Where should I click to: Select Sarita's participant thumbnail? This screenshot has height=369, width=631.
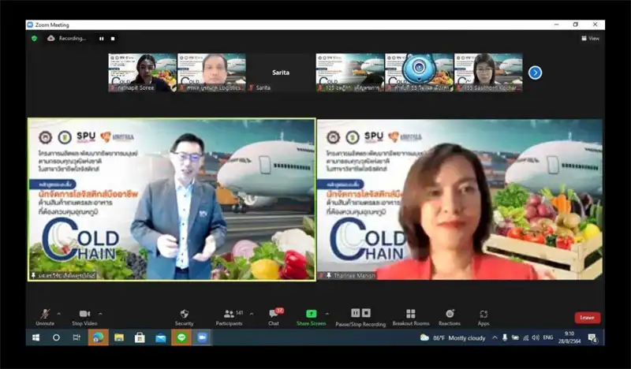[x=280, y=73]
